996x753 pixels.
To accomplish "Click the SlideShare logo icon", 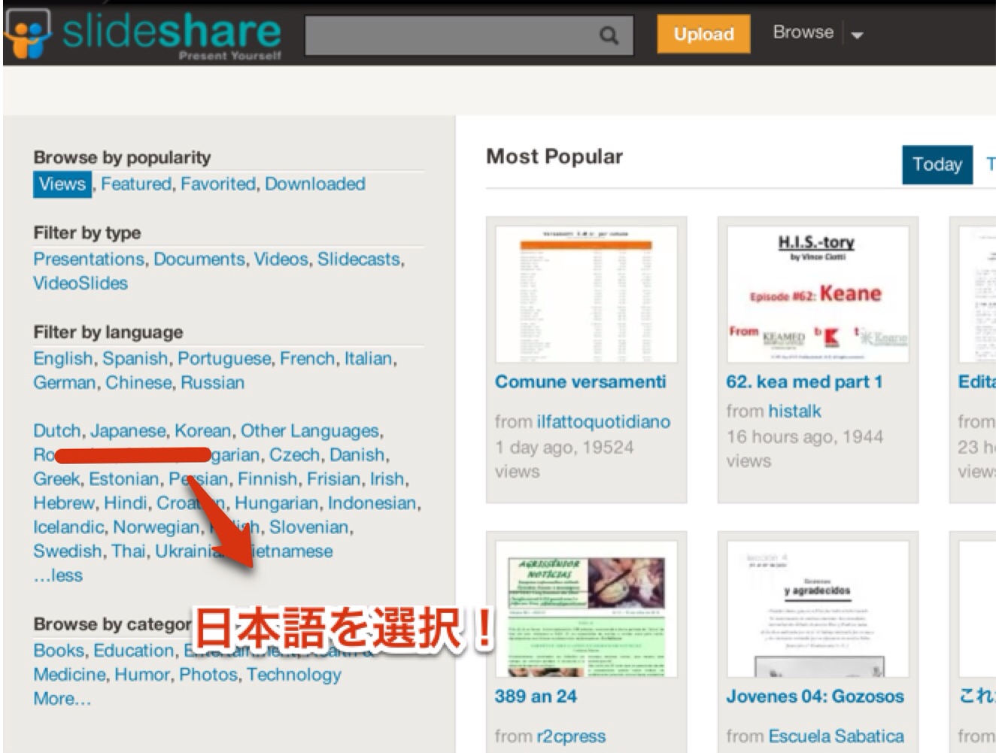I will [28, 32].
